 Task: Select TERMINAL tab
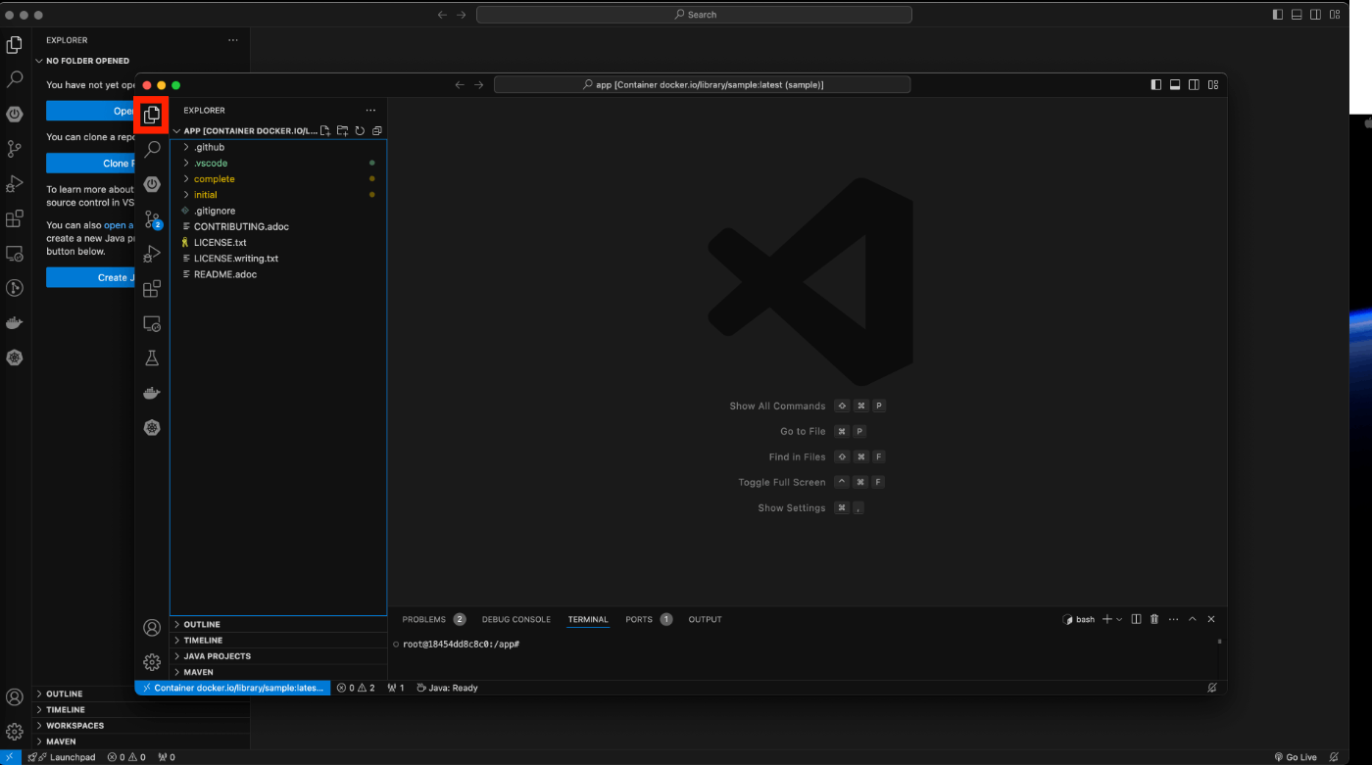click(x=588, y=619)
